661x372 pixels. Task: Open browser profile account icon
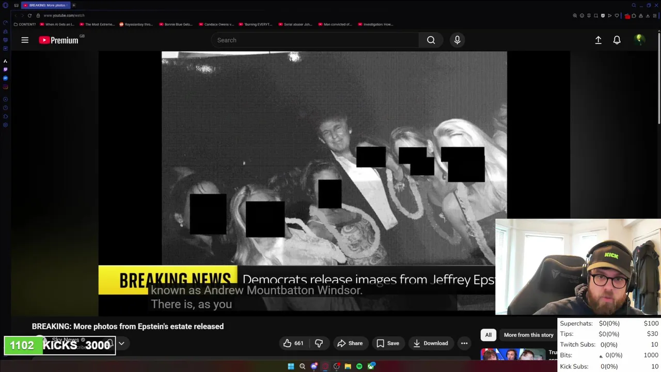641,16
